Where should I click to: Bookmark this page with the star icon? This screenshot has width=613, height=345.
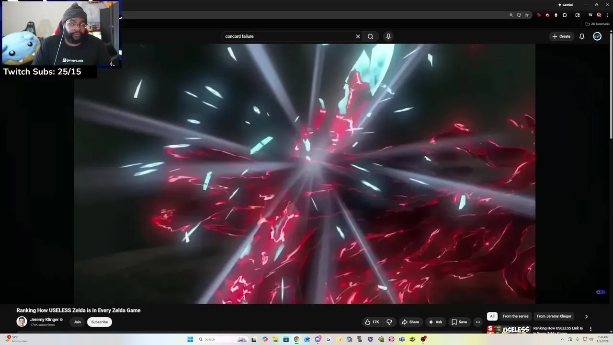[527, 15]
